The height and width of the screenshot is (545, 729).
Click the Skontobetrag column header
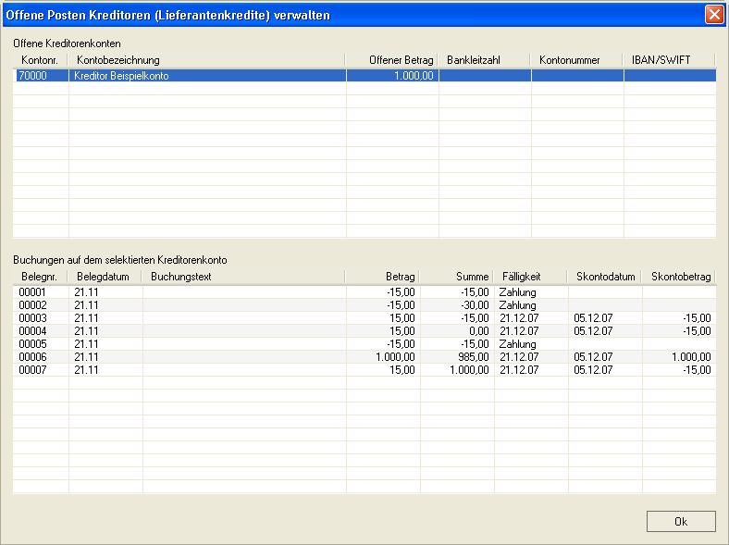click(678, 277)
